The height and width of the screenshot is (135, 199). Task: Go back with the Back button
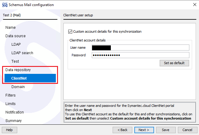pos(122,130)
